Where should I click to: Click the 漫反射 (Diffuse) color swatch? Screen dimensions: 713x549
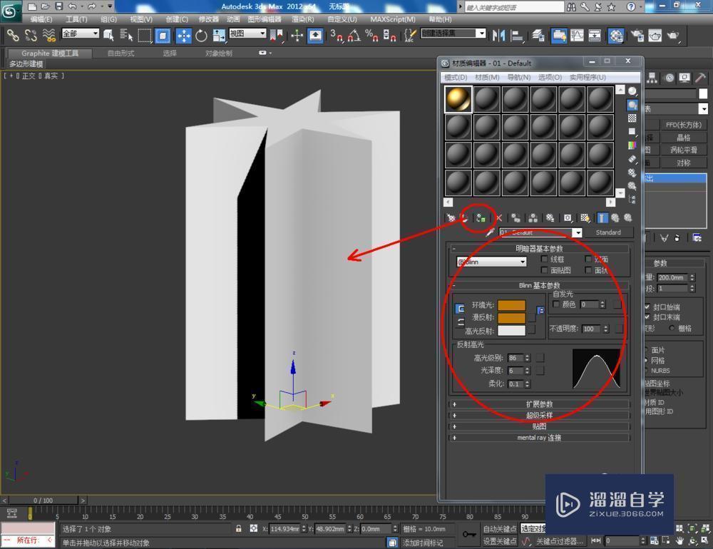(x=511, y=318)
